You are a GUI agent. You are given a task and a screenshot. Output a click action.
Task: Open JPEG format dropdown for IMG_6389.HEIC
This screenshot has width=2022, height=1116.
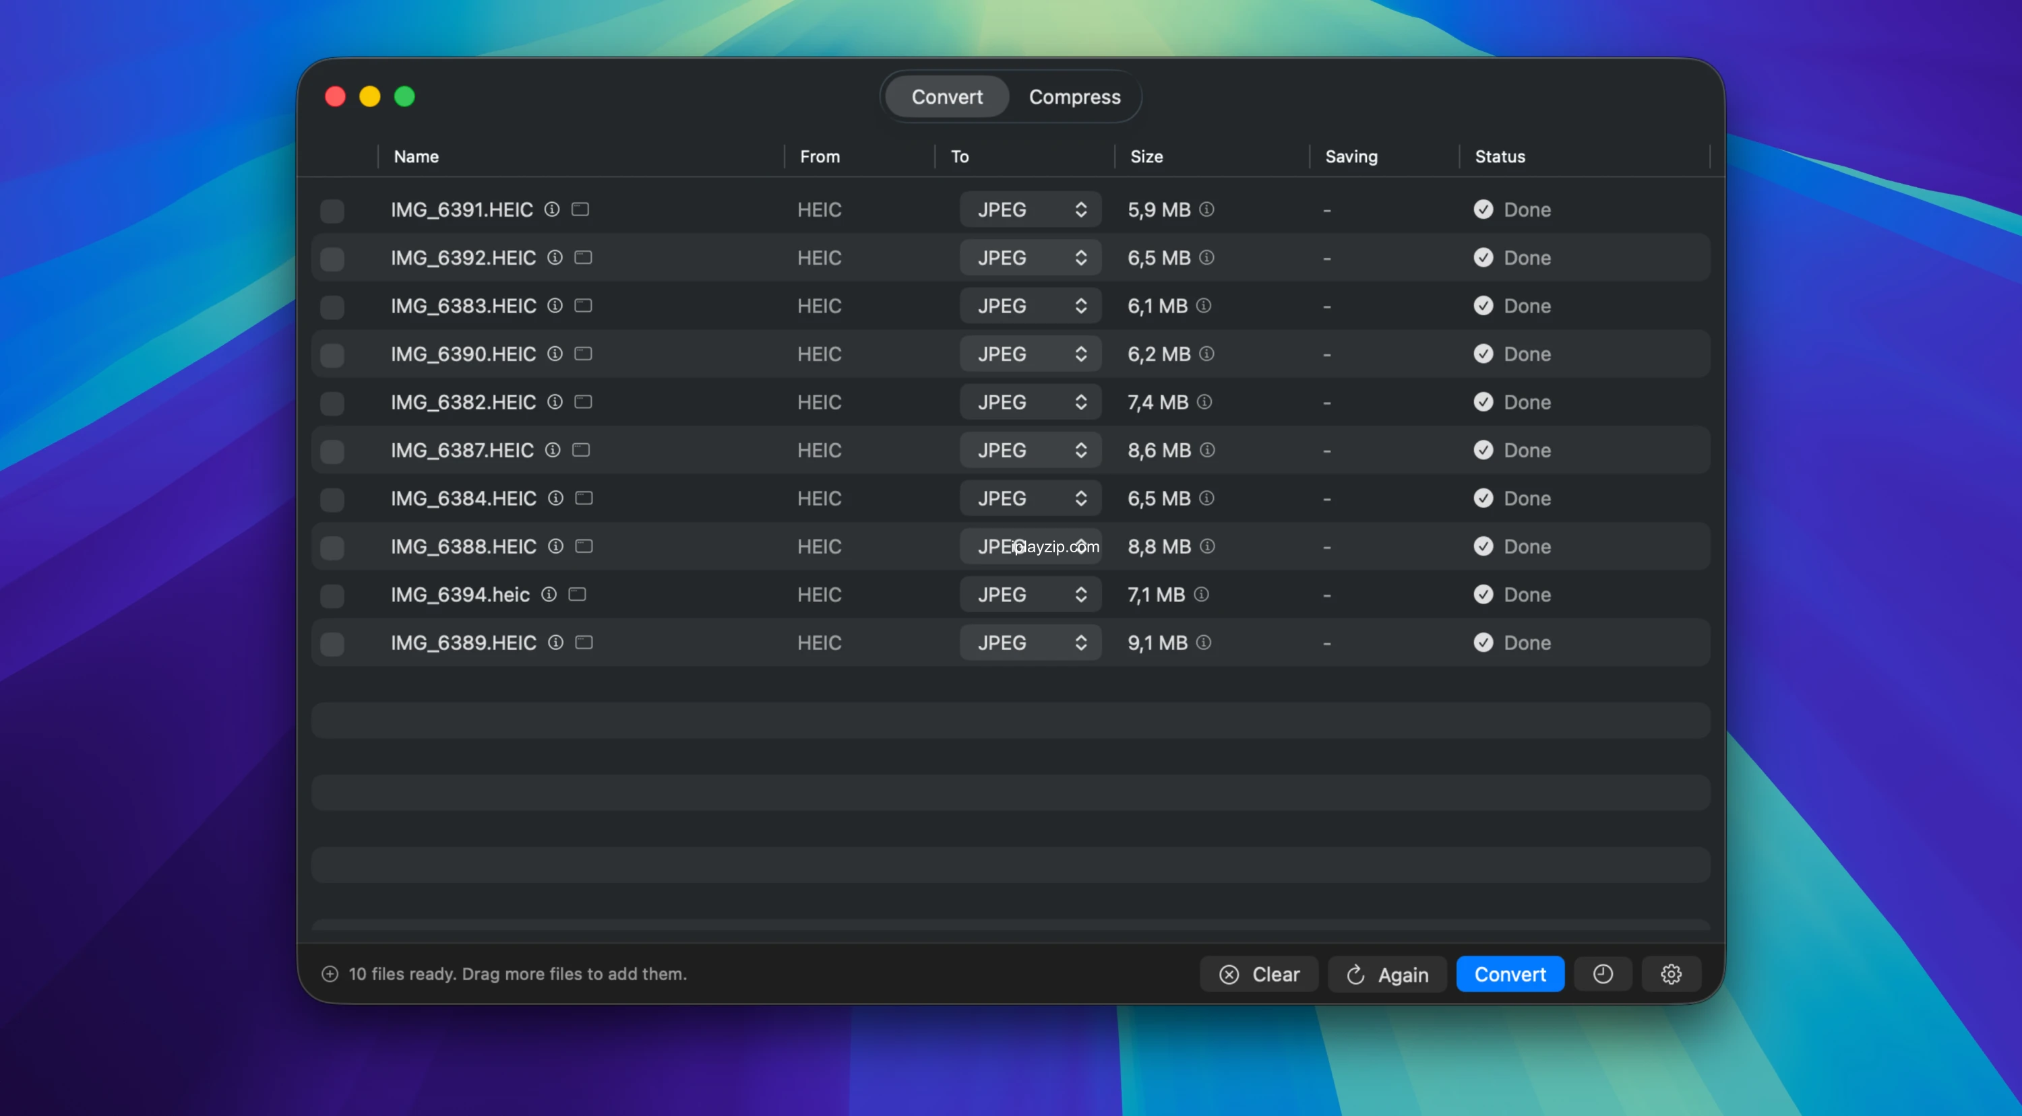pyautogui.click(x=1030, y=643)
